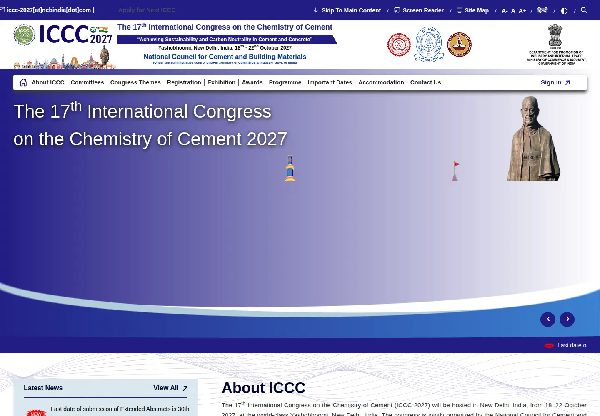Open the Important Dates page
Screen dimensions: 600x416
click(330, 82)
